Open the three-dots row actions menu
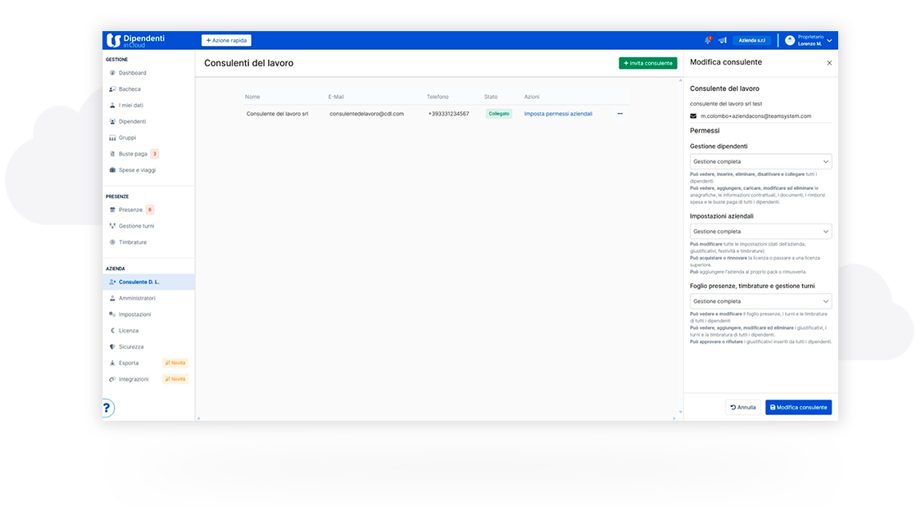921x506 pixels. (619, 114)
